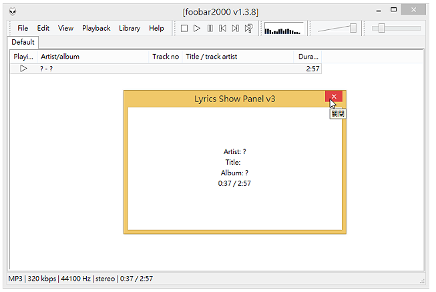
Task: Click the random playback button
Action: click(x=248, y=28)
